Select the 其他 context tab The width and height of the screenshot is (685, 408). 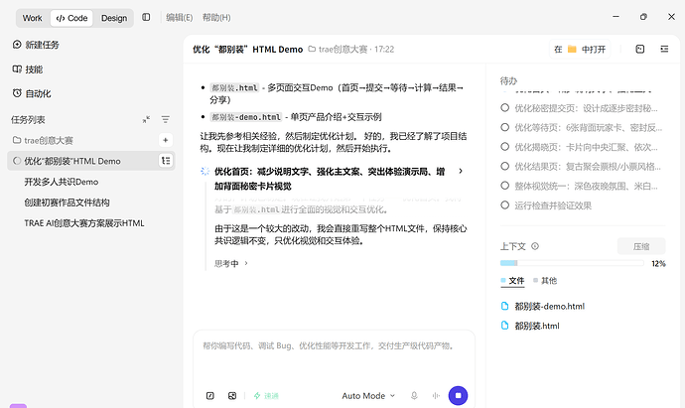[545, 281]
